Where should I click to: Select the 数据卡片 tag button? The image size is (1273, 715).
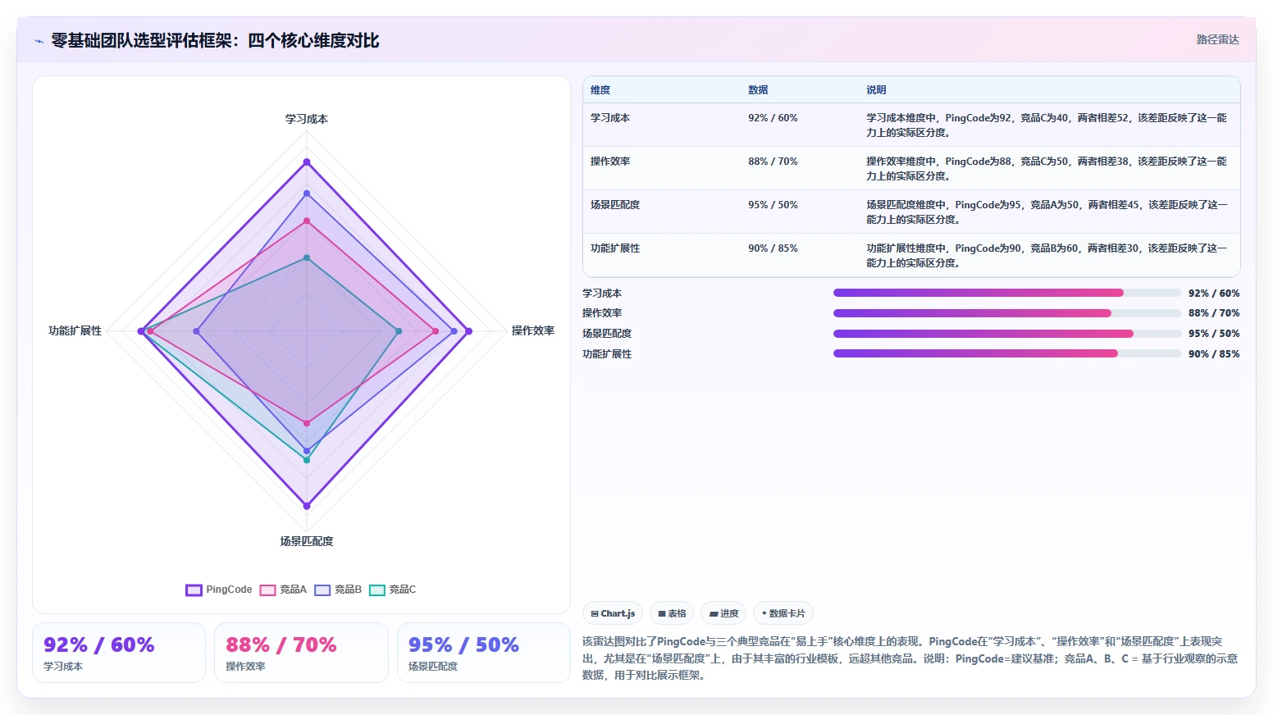pyautogui.click(x=783, y=613)
